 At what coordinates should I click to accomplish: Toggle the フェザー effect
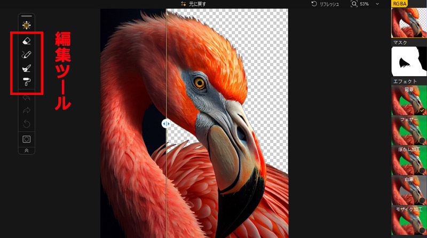[408, 130]
